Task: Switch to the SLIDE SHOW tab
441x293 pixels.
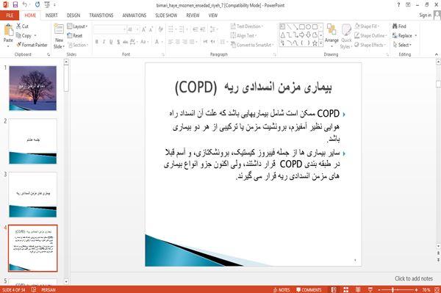Action: (x=166, y=15)
